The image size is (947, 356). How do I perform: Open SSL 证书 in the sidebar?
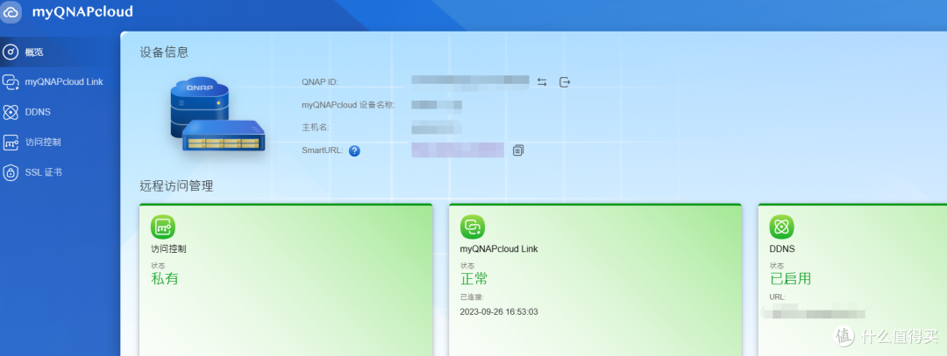tap(60, 172)
